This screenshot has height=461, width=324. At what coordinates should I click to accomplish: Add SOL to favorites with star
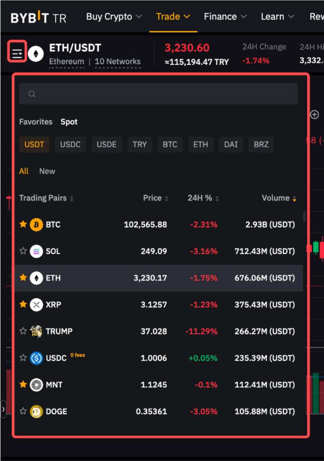23,251
